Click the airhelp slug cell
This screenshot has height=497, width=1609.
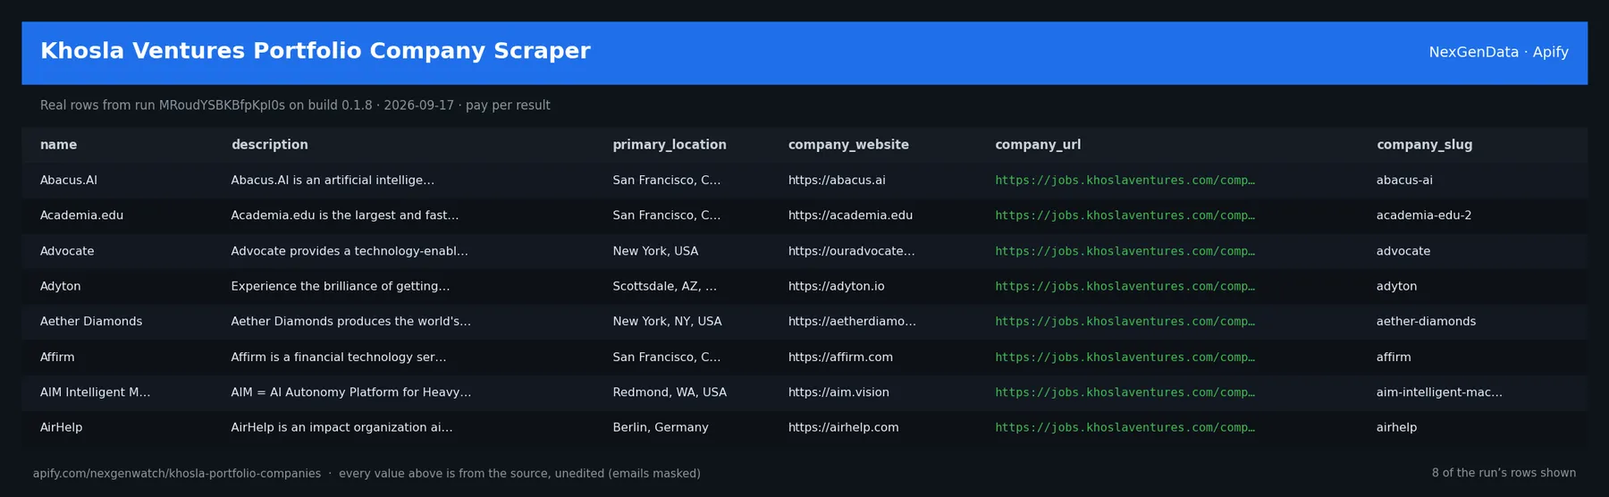click(1396, 427)
